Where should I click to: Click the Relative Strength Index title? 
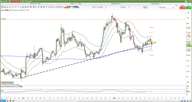pos(9,86)
